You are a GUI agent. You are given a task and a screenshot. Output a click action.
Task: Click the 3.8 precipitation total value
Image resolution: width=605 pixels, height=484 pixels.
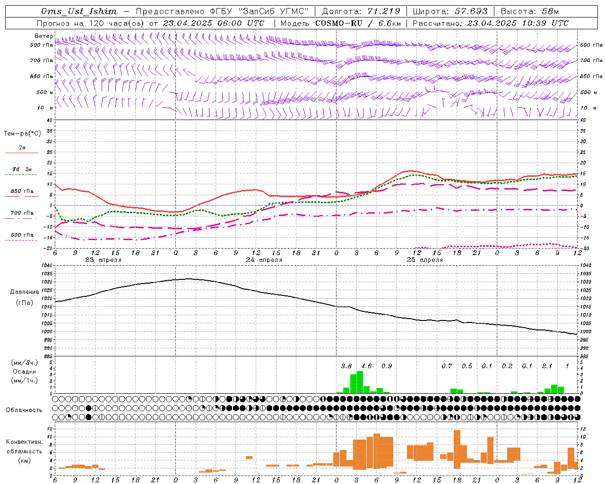[346, 366]
